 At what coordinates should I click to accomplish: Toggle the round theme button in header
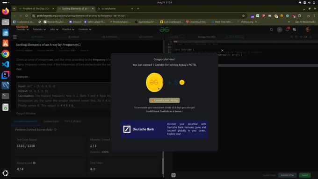click(280, 29)
